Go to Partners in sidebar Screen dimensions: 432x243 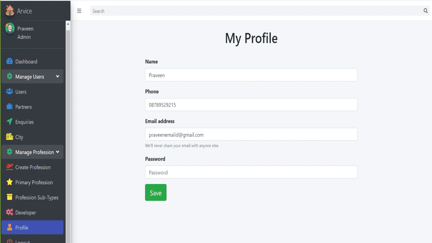[x=32, y=107]
